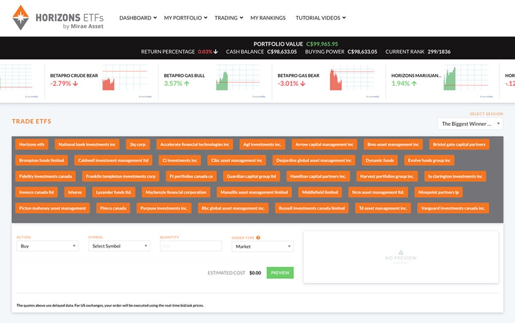This screenshot has width=515, height=323.
Task: Select Russell investments canada limited tag
Action: click(312, 208)
